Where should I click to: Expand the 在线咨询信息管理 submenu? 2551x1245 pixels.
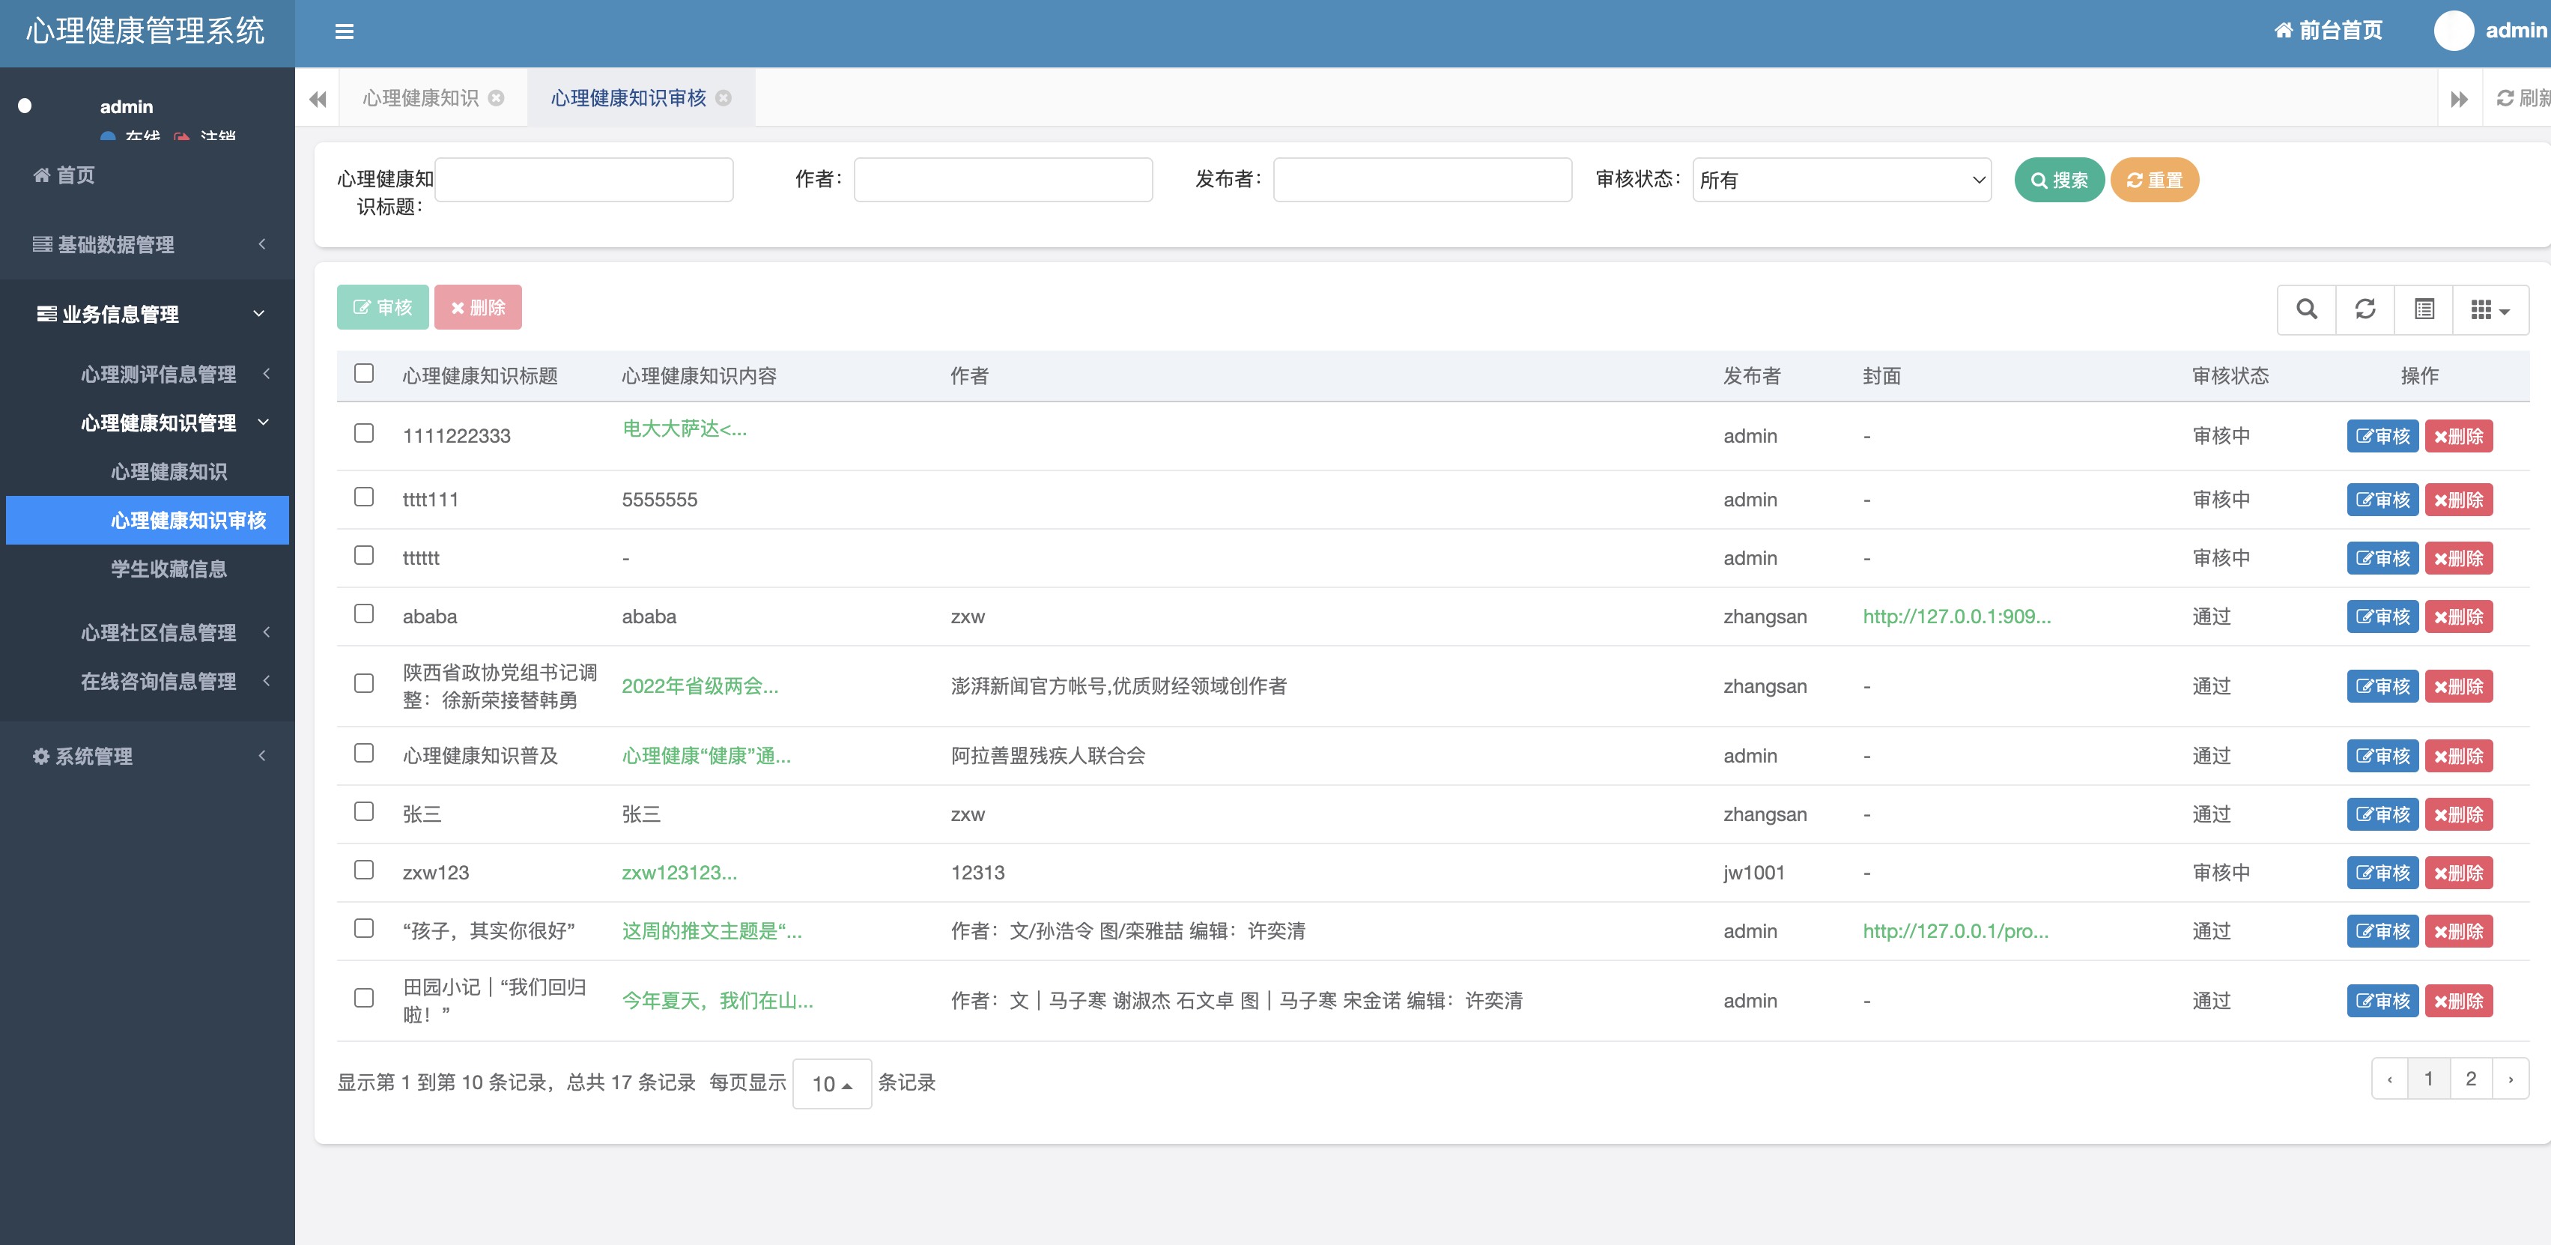148,682
